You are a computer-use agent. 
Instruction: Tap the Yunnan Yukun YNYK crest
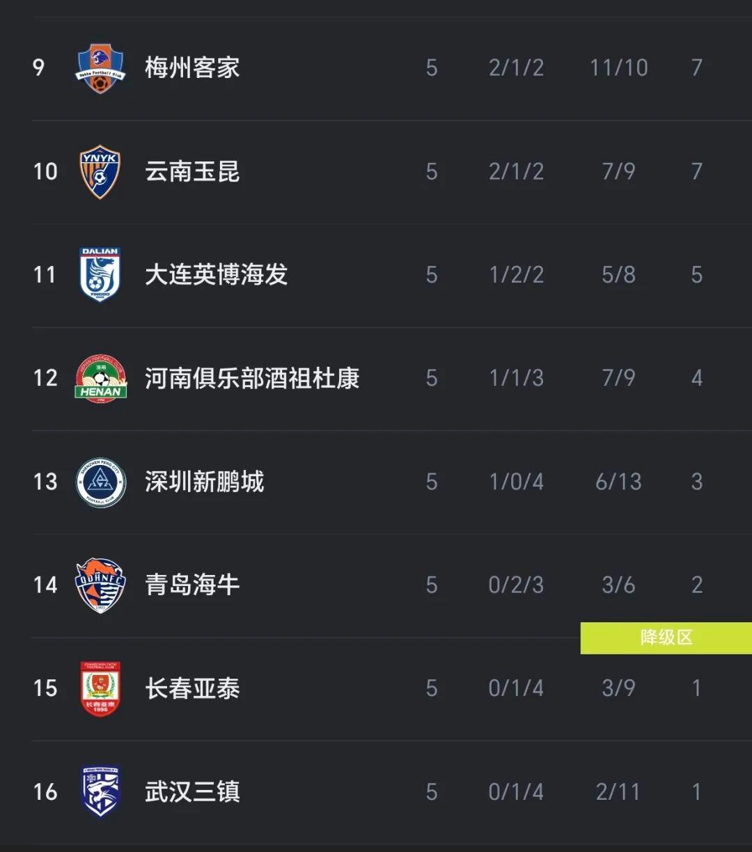101,171
